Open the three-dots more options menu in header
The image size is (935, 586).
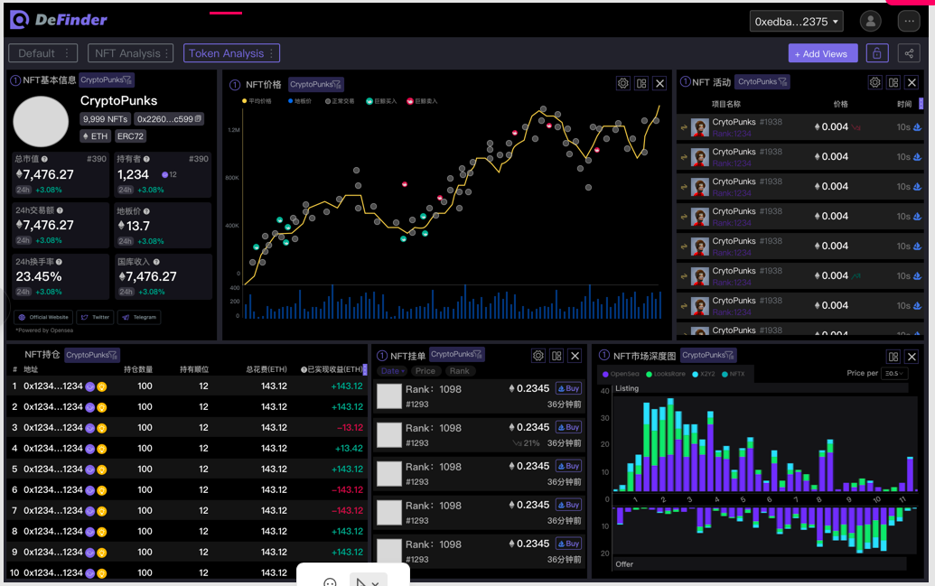coord(909,22)
